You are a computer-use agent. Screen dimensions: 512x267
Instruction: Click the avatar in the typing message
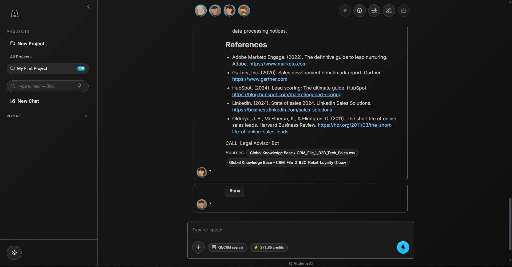tap(202, 204)
